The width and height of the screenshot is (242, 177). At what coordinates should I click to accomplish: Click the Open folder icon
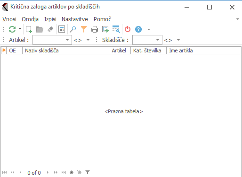tap(40, 29)
